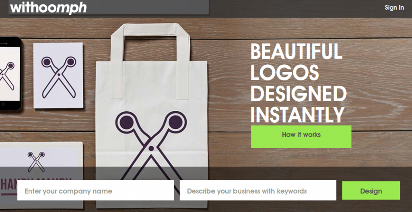Click the right purple scissors ring on the bag
This screenshot has height=212, width=412.
click(x=175, y=122)
